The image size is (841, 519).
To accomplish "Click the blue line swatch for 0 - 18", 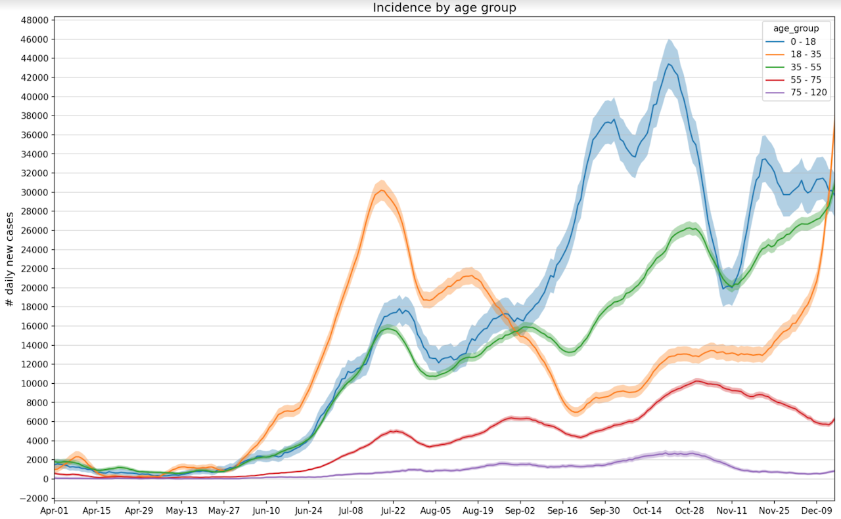I will click(x=775, y=41).
